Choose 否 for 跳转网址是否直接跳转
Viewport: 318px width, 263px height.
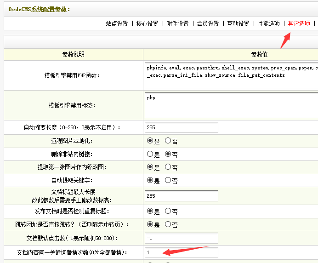pos(168,225)
